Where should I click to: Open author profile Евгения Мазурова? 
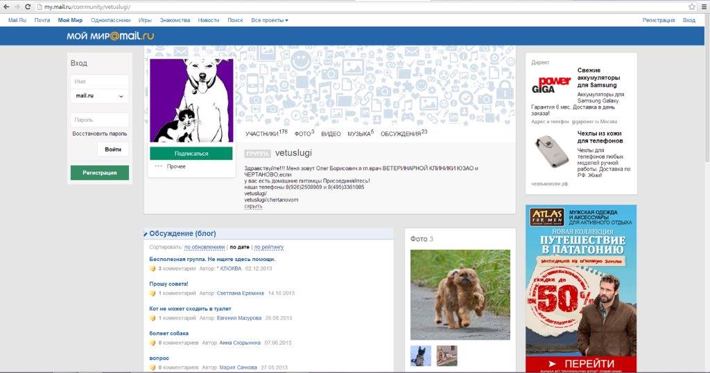(x=239, y=318)
